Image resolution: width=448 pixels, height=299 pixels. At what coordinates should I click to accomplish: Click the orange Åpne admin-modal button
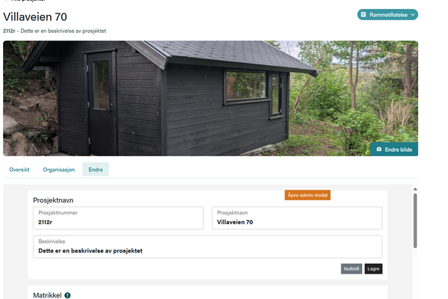point(308,195)
